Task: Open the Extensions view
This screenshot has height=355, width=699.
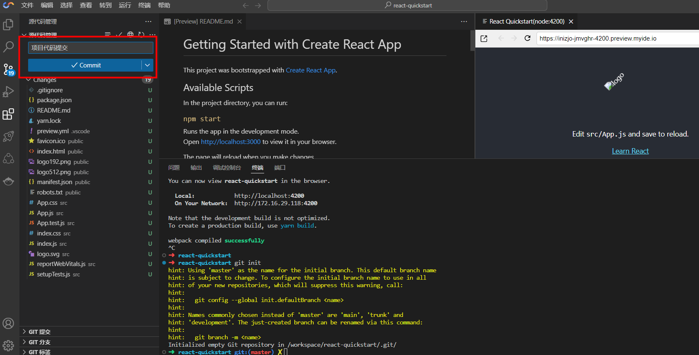Action: click(8, 114)
